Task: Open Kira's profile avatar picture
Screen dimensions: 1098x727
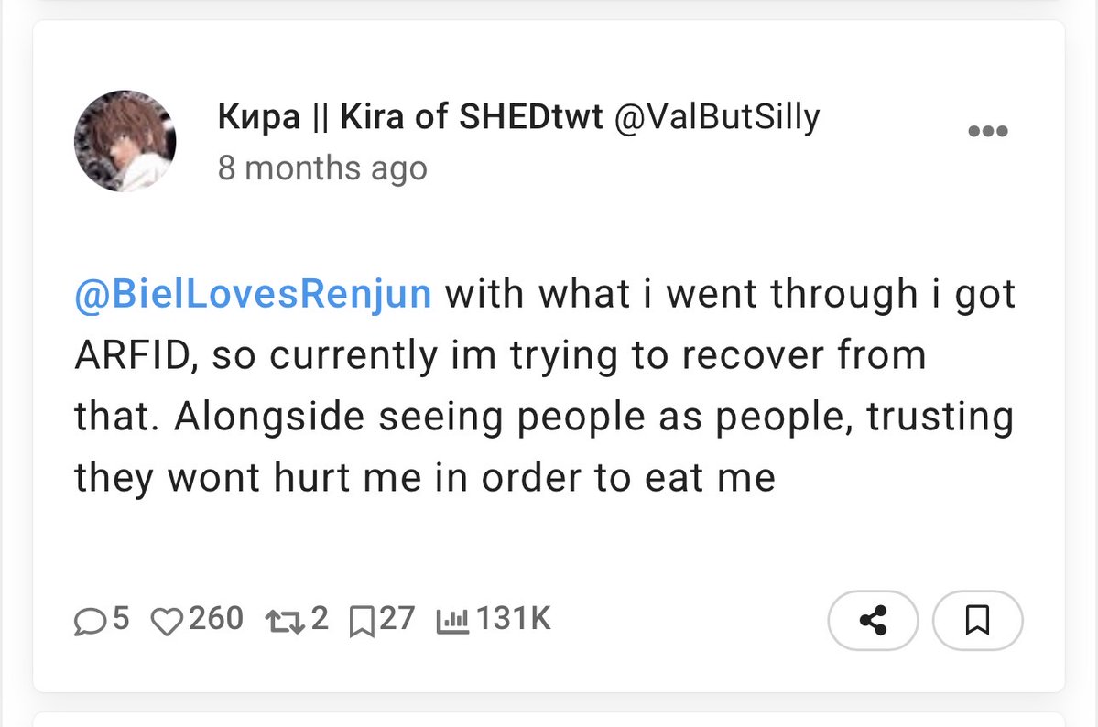Action: click(x=125, y=141)
